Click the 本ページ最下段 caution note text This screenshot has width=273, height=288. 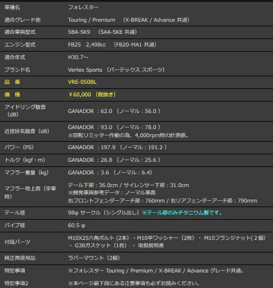134,283
